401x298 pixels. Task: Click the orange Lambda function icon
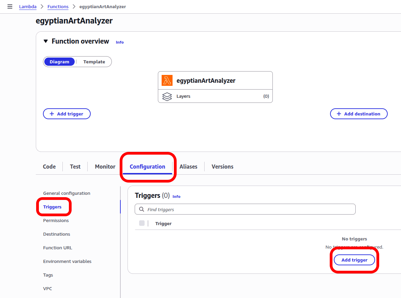(167, 80)
